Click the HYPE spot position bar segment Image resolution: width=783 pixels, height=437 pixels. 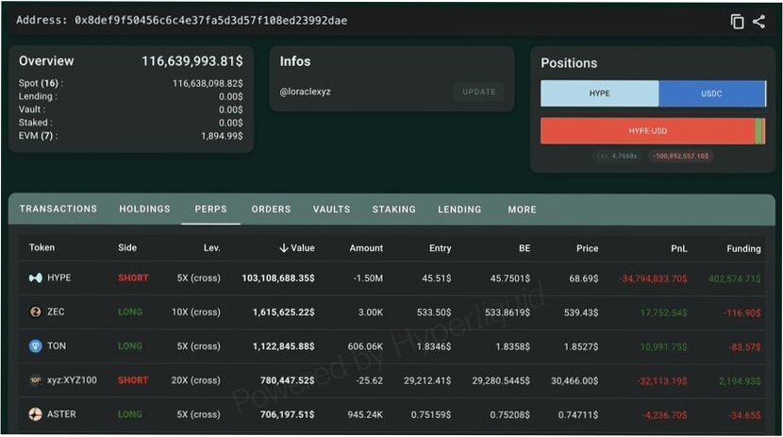pyautogui.click(x=599, y=93)
